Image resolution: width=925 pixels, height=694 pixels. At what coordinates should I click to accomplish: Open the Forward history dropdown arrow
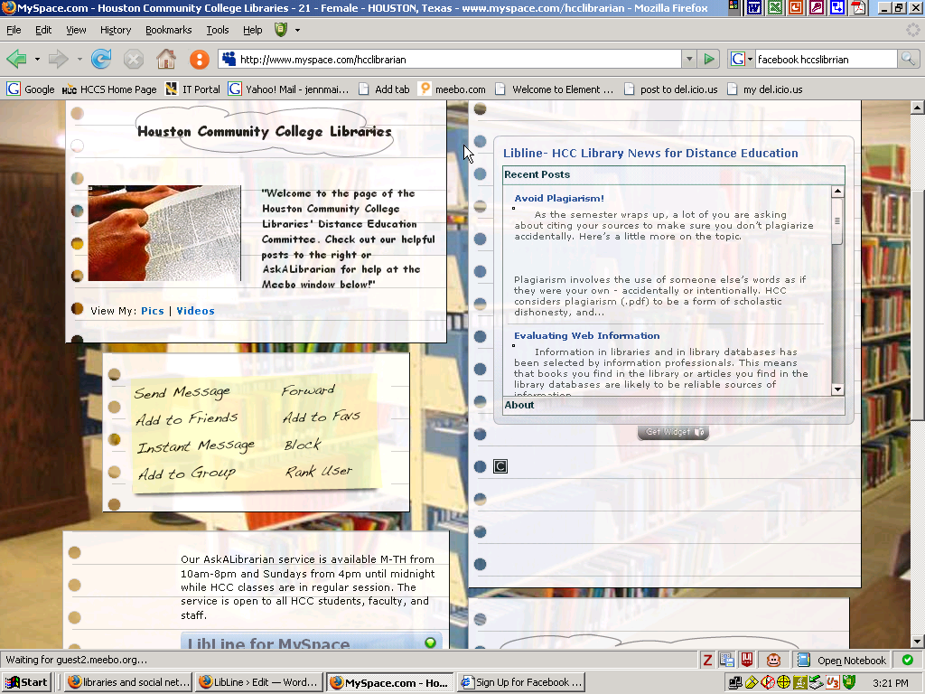79,59
